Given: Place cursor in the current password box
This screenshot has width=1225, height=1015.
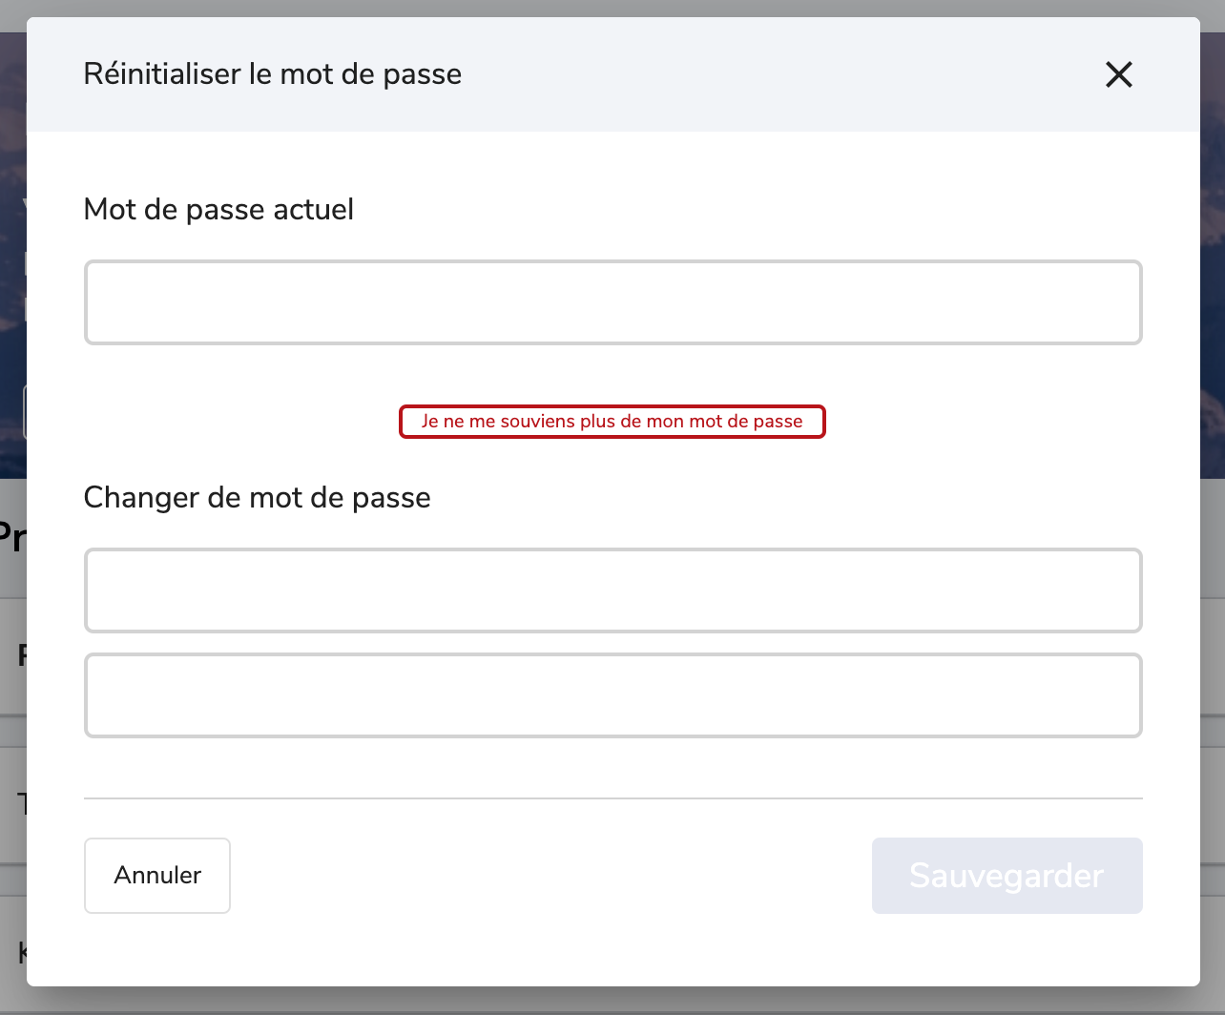Looking at the screenshot, I should pos(613,302).
